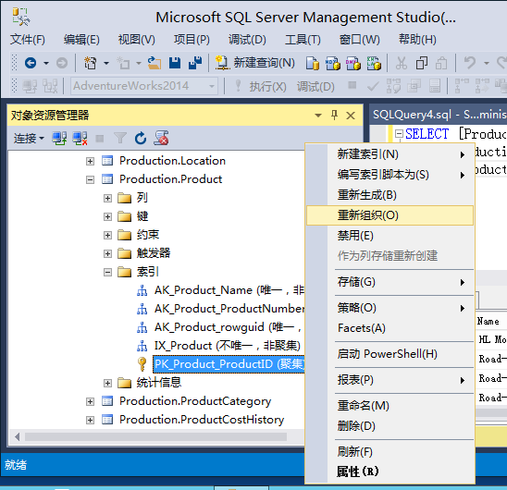This screenshot has height=490, width=507.
Task: Click the XMLA query icon
Action: tap(374, 63)
